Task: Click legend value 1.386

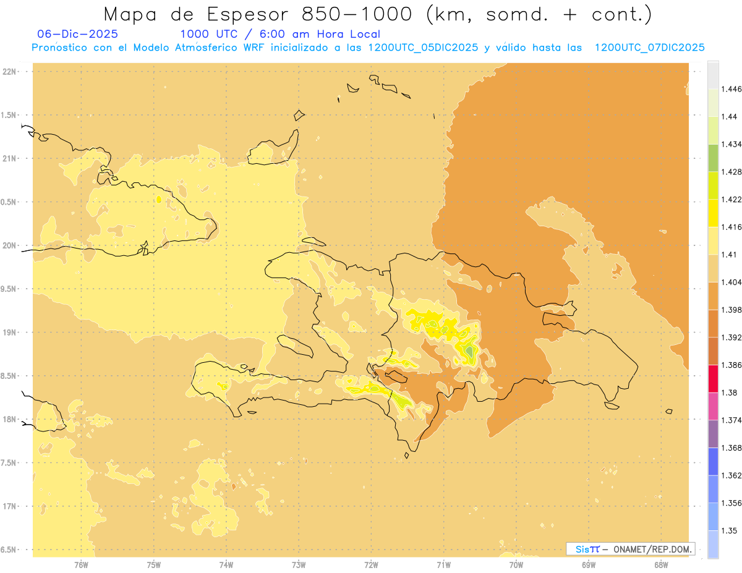Action: point(731,365)
